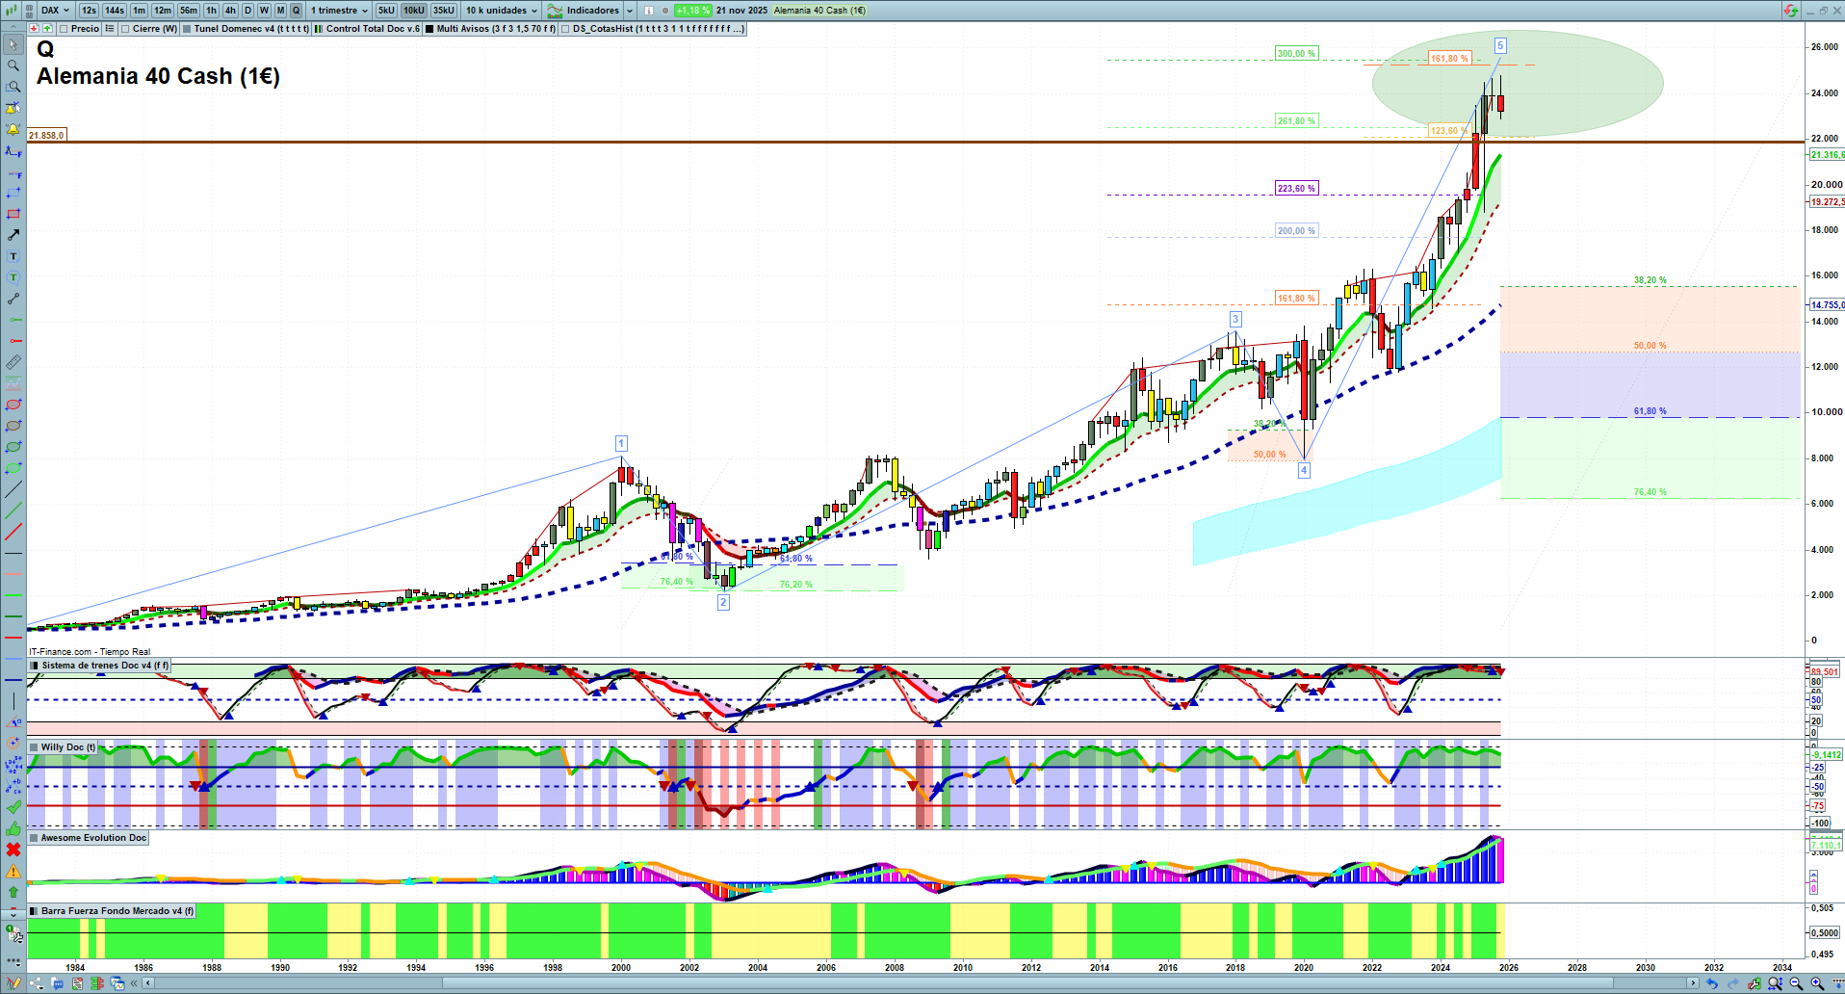Image resolution: width=1845 pixels, height=994 pixels.
Task: Click the red X delete icon
Action: click(13, 850)
